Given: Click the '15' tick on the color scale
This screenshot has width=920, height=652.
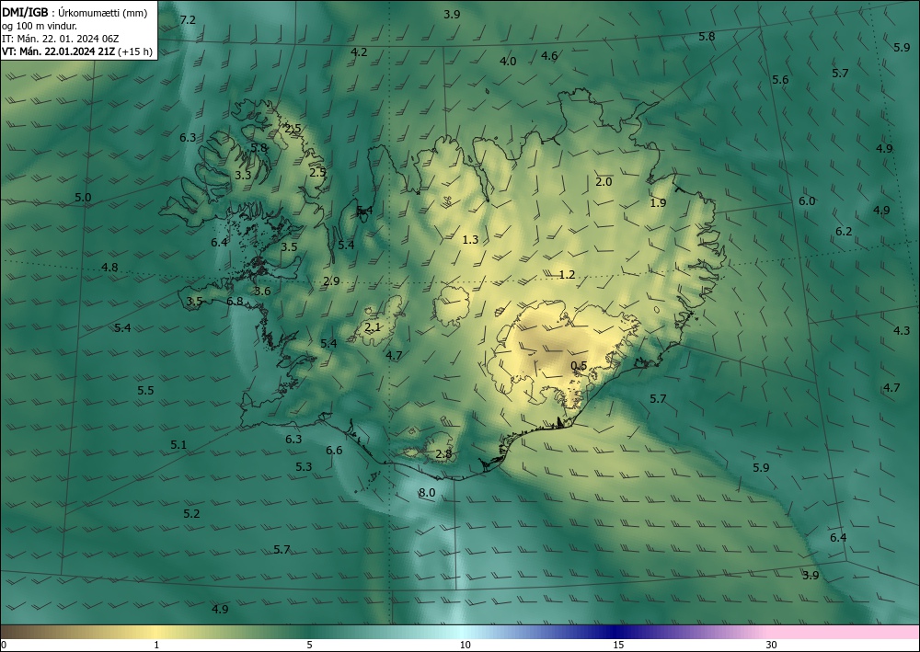Looking at the screenshot, I should click(618, 645).
